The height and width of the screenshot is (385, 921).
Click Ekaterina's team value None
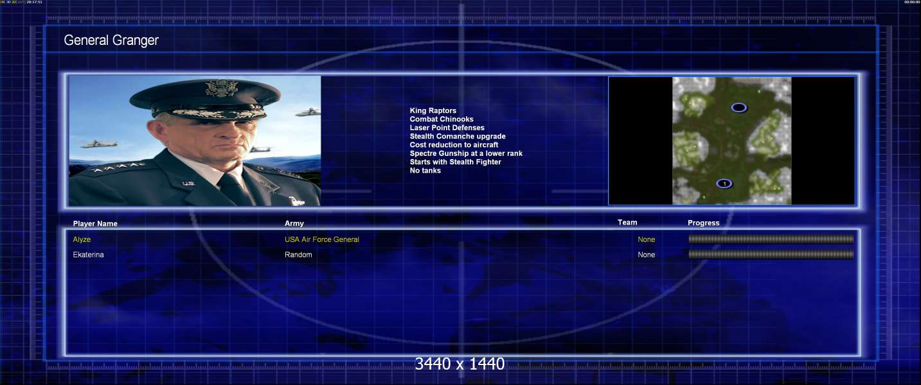tap(647, 255)
